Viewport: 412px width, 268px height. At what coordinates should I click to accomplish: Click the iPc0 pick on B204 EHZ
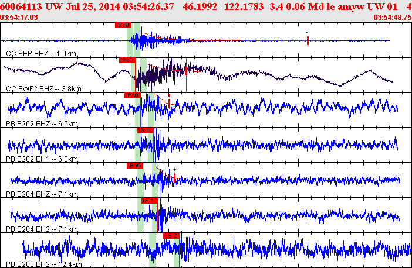(134, 166)
